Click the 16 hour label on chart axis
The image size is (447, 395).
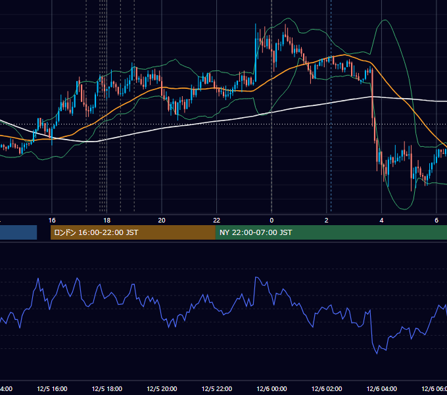pyautogui.click(x=52, y=221)
